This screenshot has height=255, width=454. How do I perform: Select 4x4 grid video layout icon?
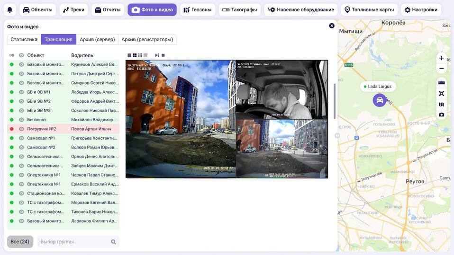[145, 55]
